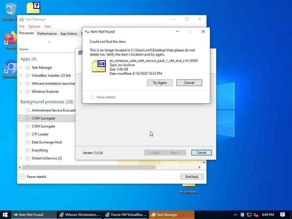Click the network icon in system tray
292x219 pixels.
[249, 215]
